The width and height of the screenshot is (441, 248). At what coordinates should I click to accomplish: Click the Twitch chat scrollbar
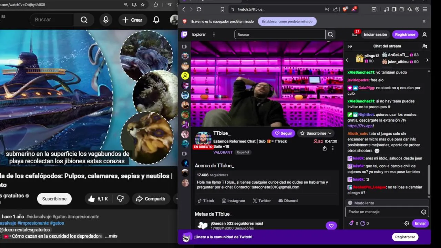click(429, 180)
